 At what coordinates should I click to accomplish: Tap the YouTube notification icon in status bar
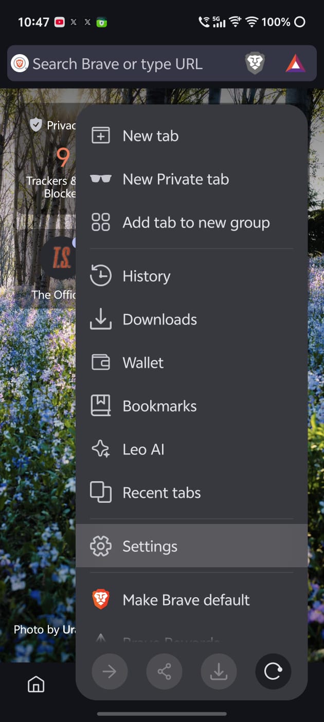59,22
